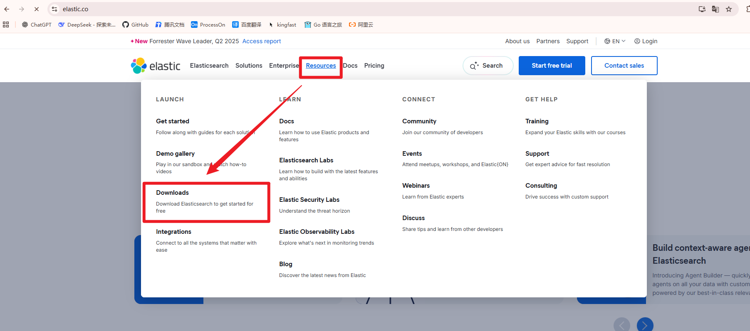Click the browser forward arrow

click(22, 9)
